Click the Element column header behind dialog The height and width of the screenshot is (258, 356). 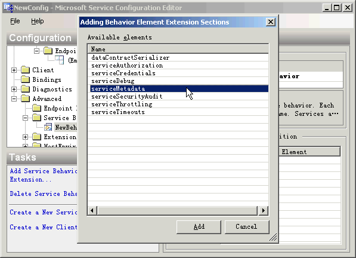pos(309,152)
